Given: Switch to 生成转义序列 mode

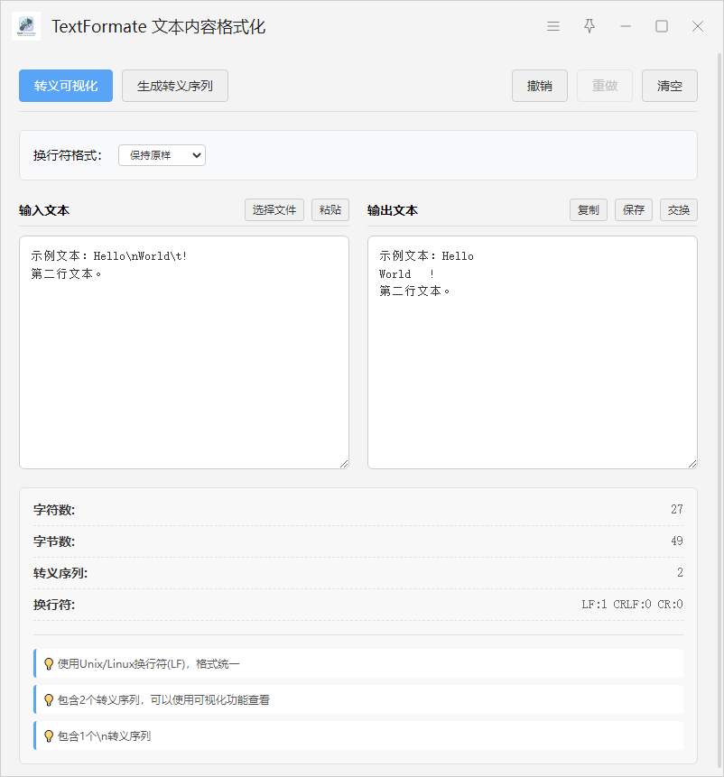Looking at the screenshot, I should (x=175, y=86).
